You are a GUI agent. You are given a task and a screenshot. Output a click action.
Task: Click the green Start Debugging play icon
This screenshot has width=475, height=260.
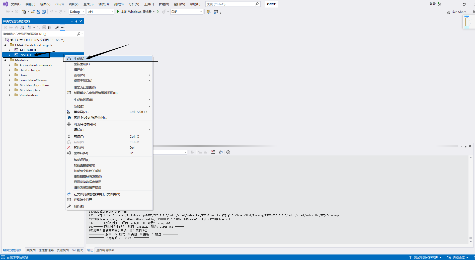[x=118, y=12]
